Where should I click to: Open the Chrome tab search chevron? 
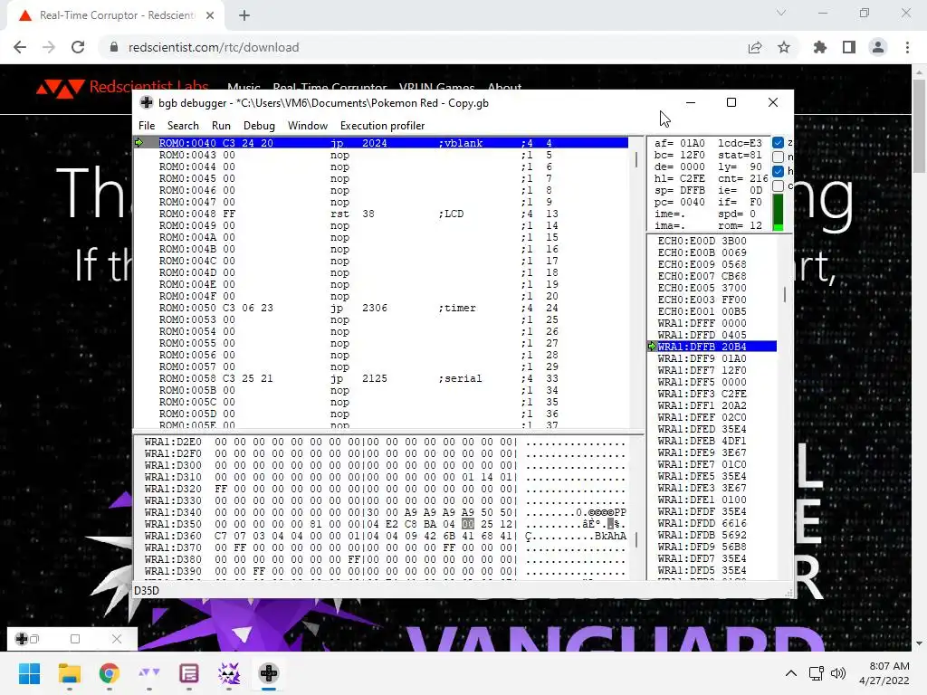click(781, 13)
